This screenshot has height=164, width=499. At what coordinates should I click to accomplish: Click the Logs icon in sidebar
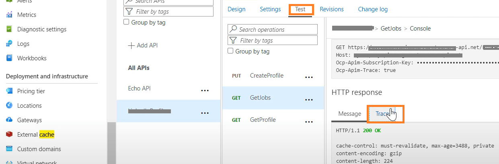[x=9, y=44]
